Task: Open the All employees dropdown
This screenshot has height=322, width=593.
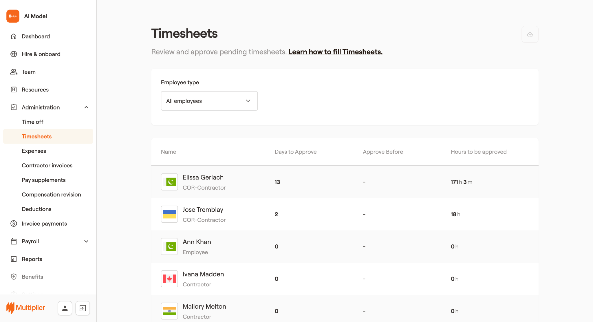Action: click(x=209, y=101)
